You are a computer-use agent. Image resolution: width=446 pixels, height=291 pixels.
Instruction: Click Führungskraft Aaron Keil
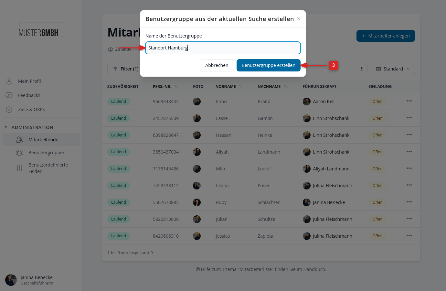319,102
